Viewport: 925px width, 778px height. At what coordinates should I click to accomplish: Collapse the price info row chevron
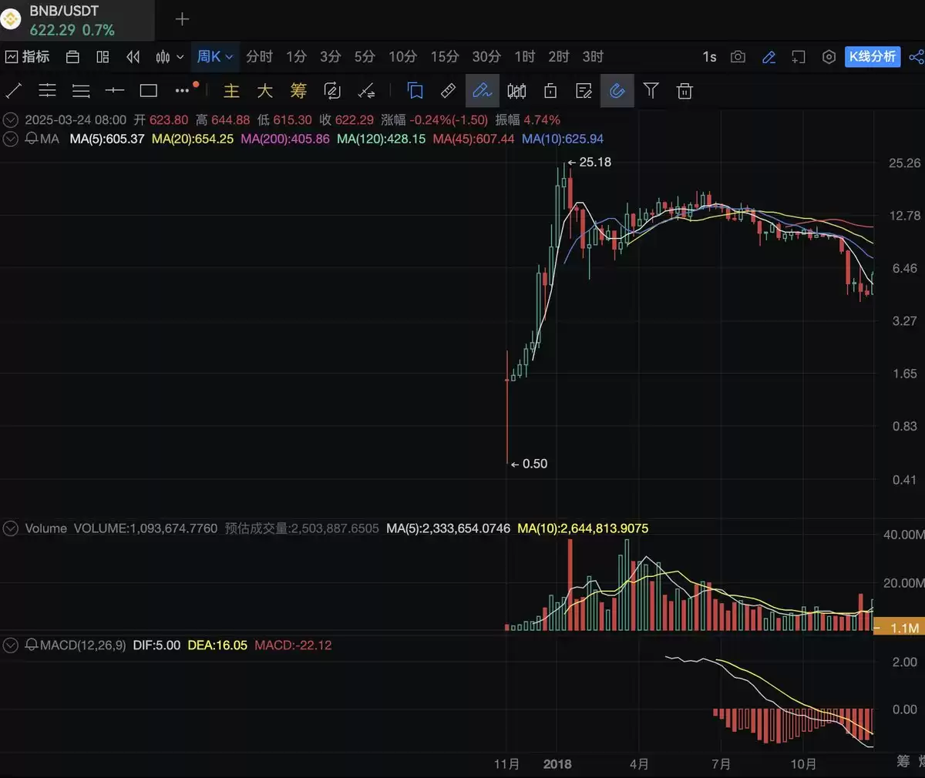click(11, 120)
